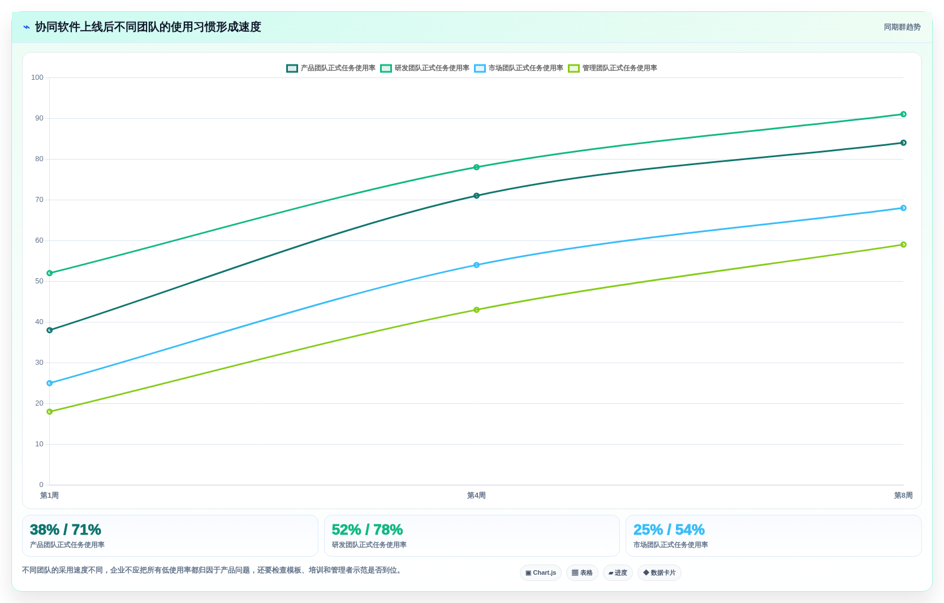This screenshot has width=944, height=603.
Task: Select 产品团队 data point at 第4周
Action: coord(476,196)
